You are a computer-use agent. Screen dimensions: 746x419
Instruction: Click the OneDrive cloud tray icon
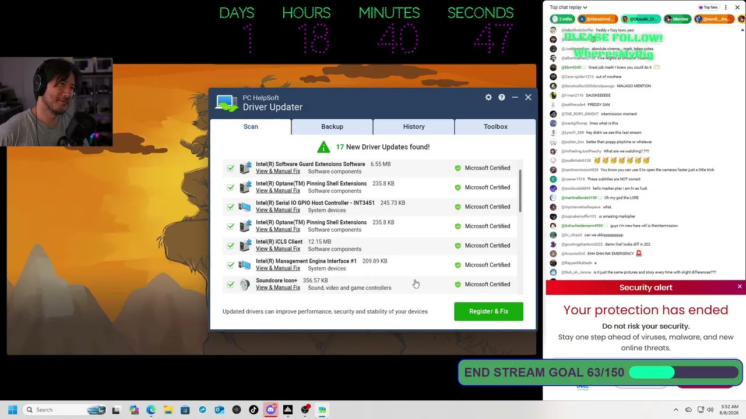688,410
